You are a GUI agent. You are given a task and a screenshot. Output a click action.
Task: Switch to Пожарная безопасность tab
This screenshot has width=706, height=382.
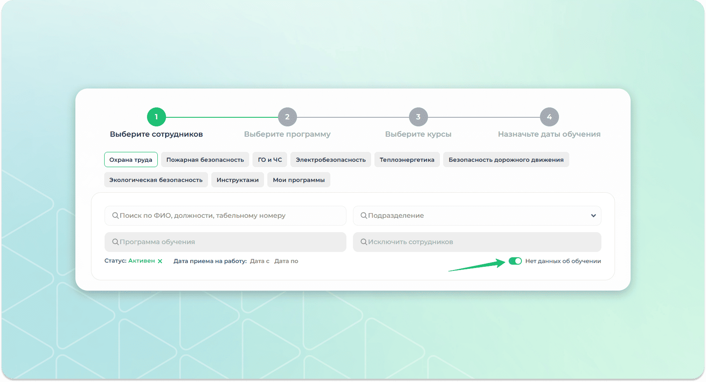pyautogui.click(x=205, y=160)
